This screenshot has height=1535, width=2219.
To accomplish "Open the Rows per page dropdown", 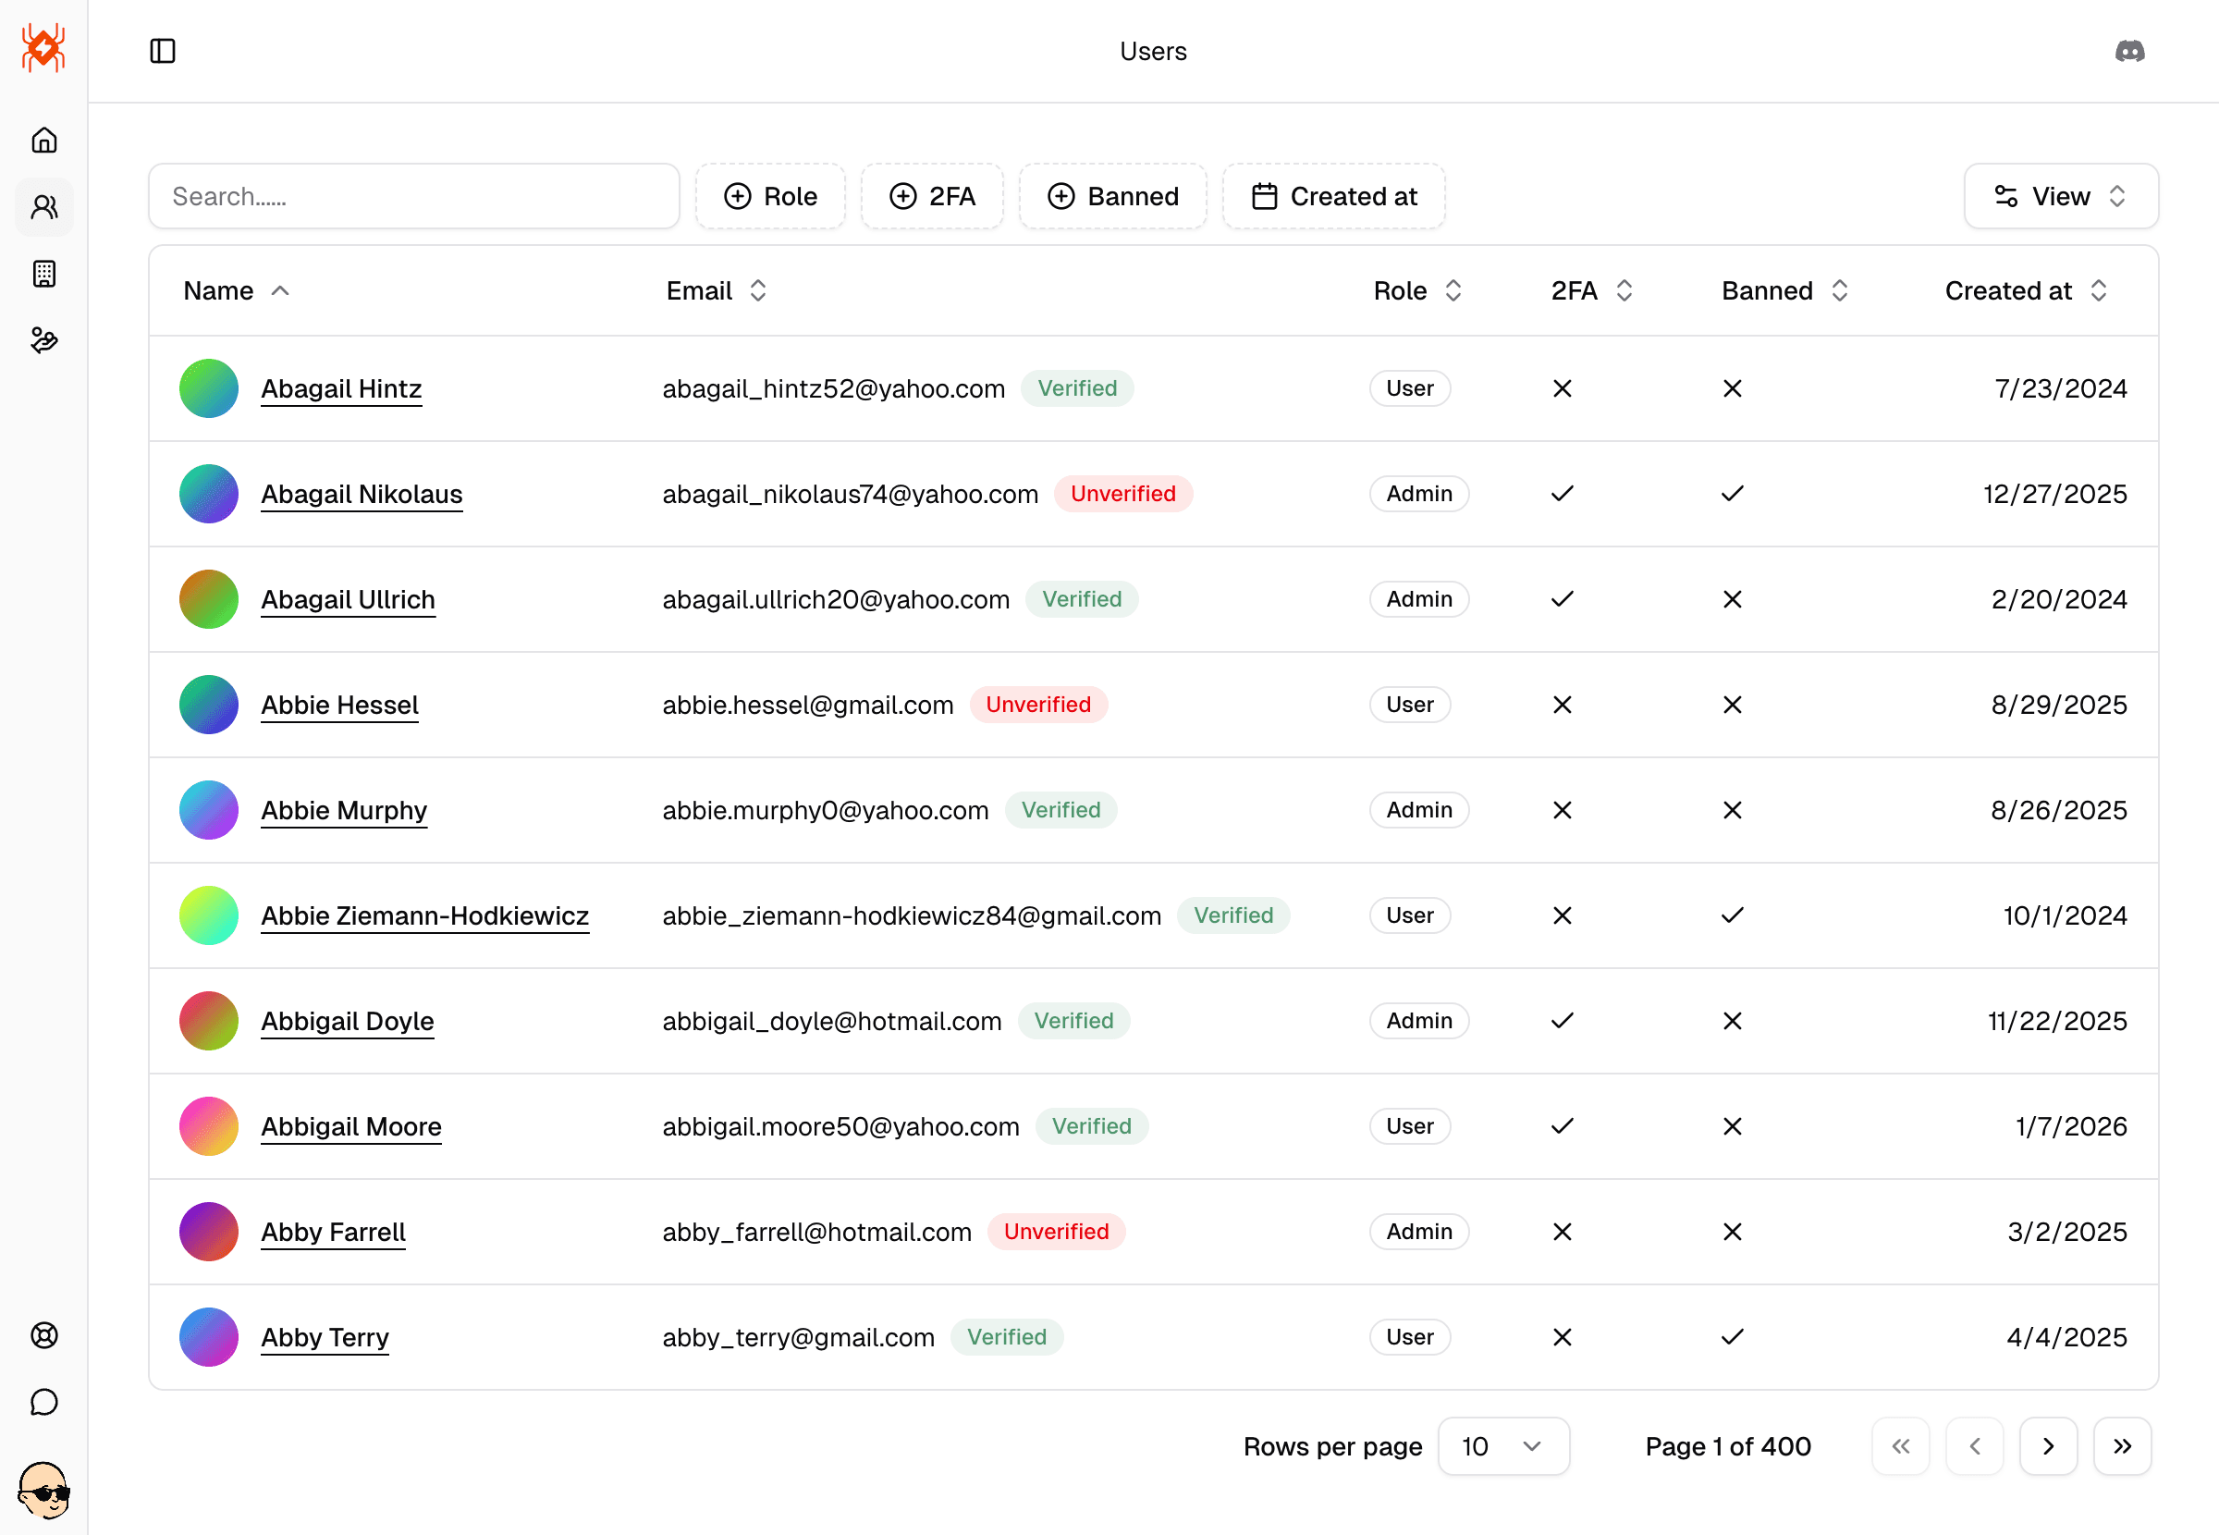I will pyautogui.click(x=1502, y=1445).
